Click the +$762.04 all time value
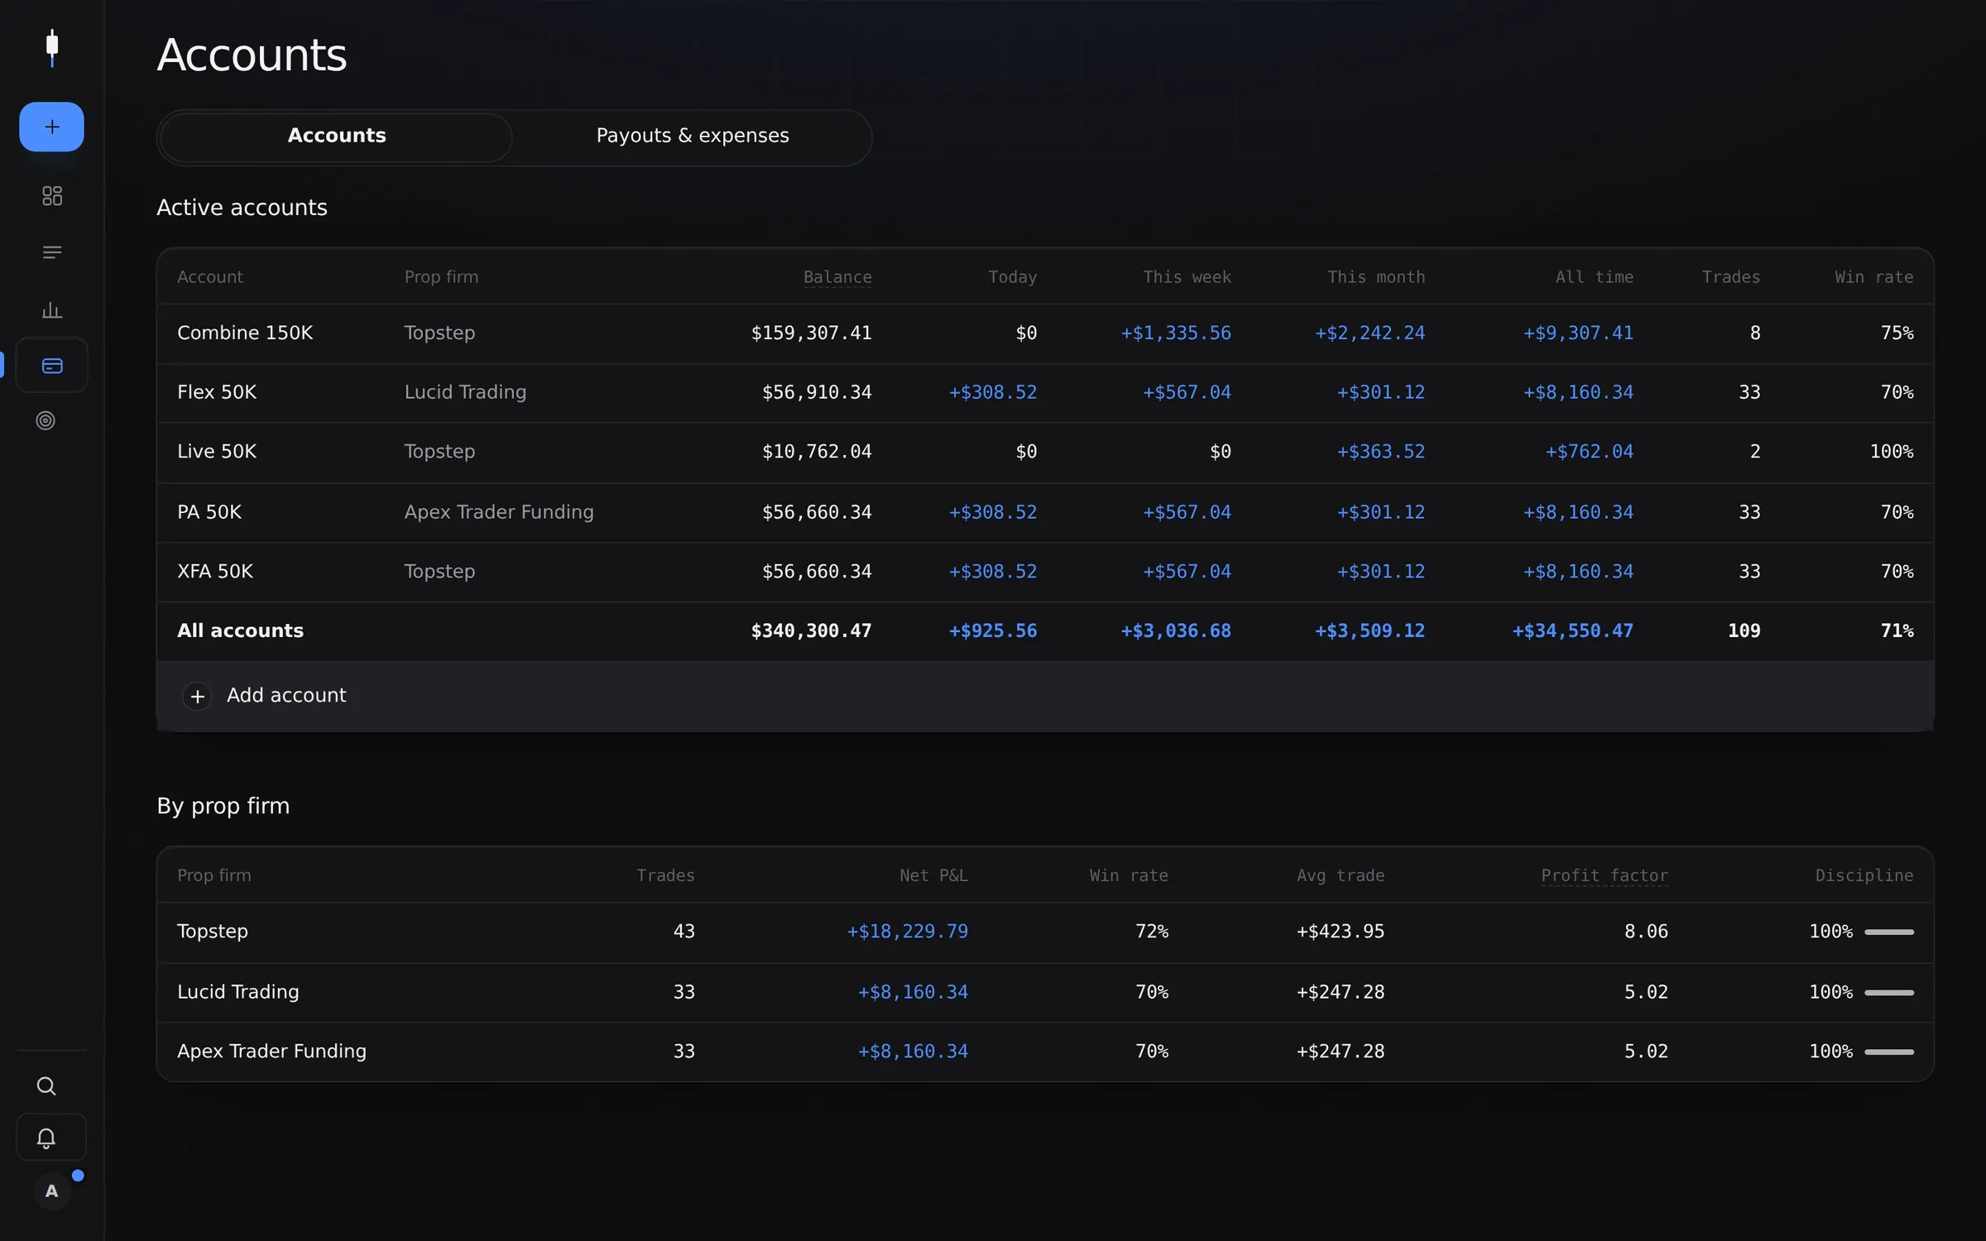Screen dimensions: 1986x1241 [x=1589, y=453]
